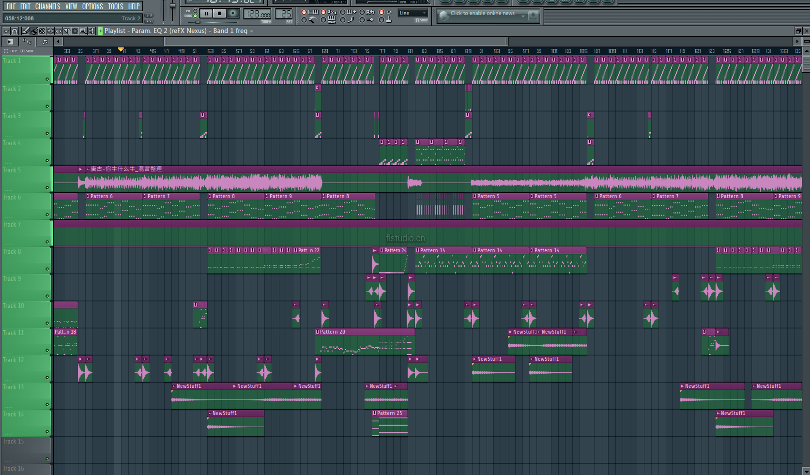Select the Playback speaker tool
Viewport: 810px width, 475px height.
[92, 31]
